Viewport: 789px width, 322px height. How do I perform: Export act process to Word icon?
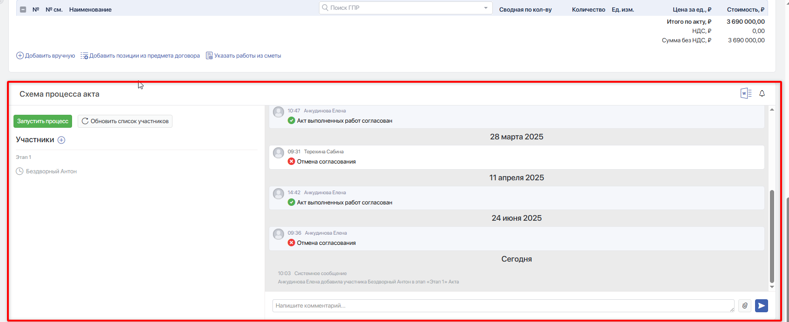pyautogui.click(x=746, y=93)
